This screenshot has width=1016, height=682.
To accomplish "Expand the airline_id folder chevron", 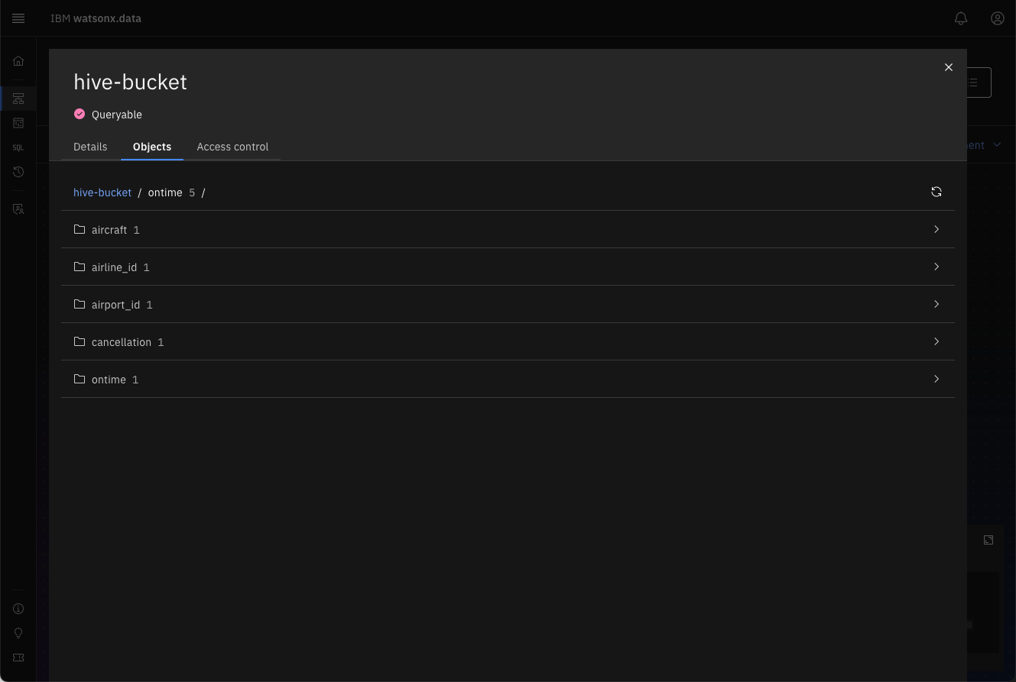I will coord(936,267).
